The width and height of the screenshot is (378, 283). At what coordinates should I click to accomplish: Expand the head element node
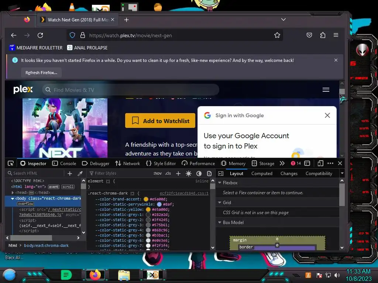coord(13,192)
